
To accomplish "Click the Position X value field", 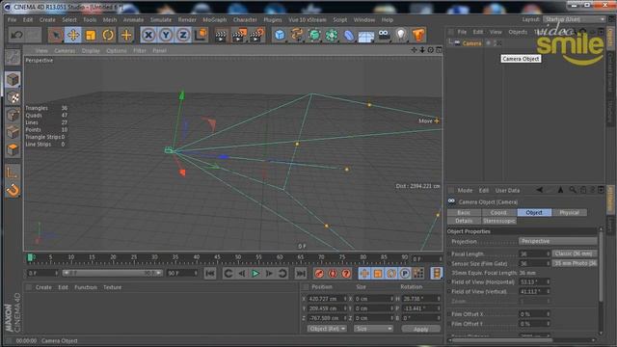I will click(x=326, y=299).
